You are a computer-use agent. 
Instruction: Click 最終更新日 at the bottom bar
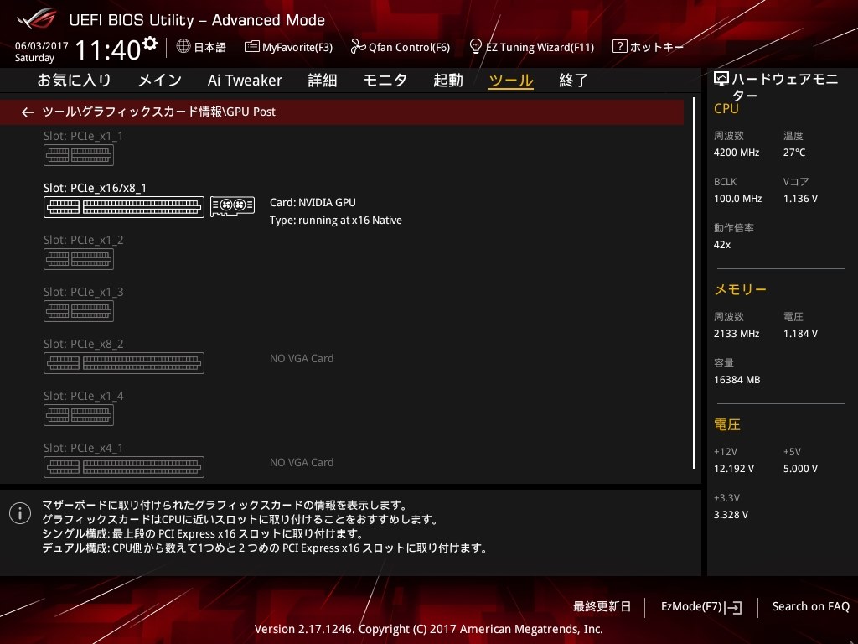[x=602, y=606]
